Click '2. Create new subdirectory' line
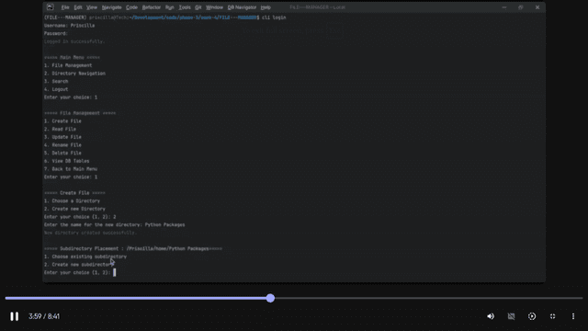This screenshot has height=331, width=588. coord(79,265)
